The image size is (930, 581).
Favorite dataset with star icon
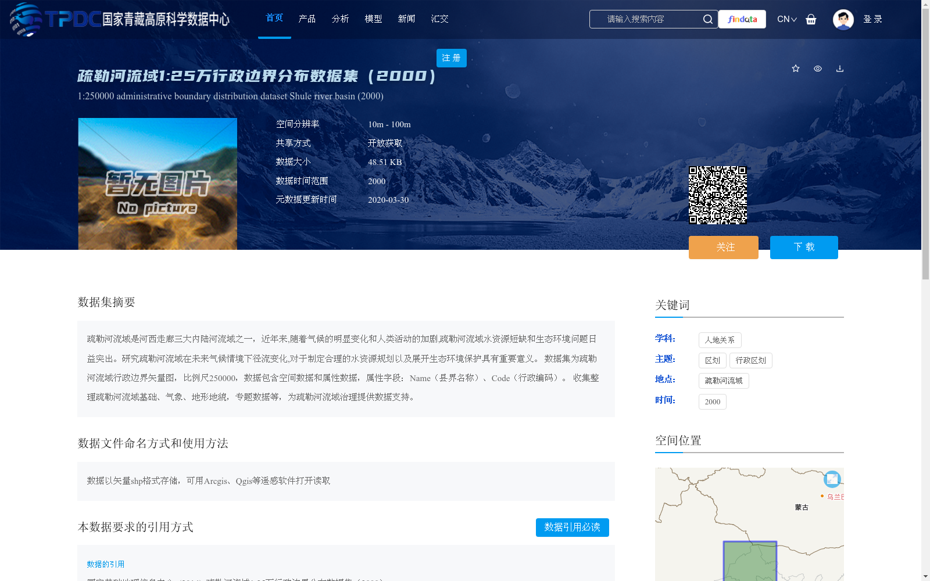point(796,69)
